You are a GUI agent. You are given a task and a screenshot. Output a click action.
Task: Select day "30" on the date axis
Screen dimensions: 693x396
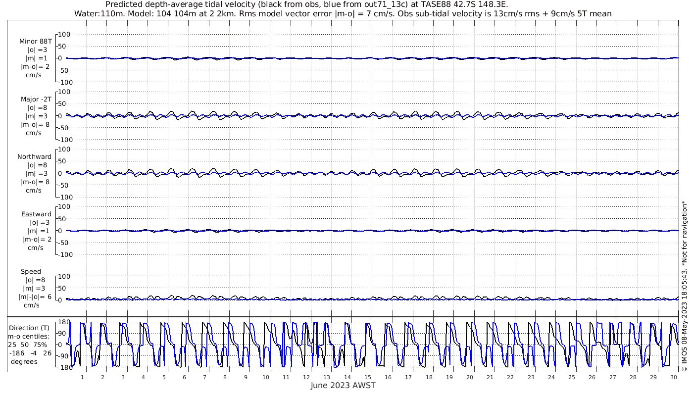pos(674,377)
